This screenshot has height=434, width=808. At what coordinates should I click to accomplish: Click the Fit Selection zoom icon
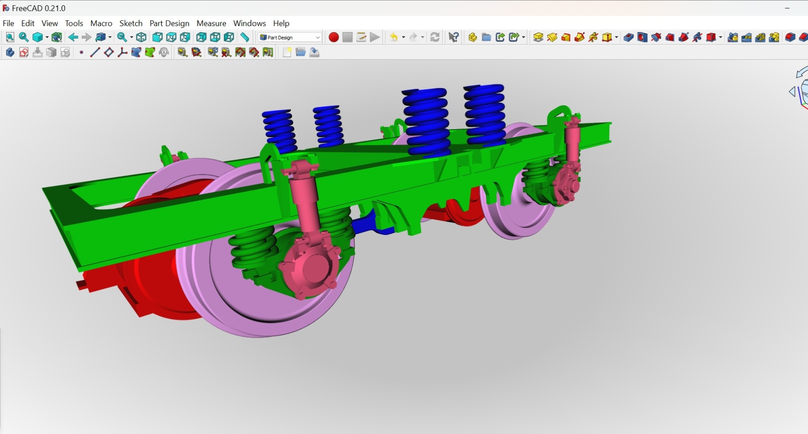(x=24, y=37)
